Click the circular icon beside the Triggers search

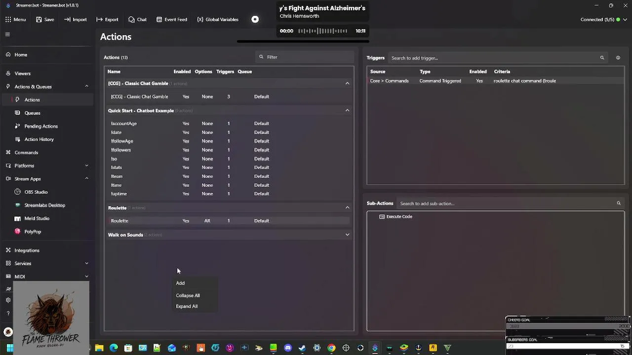tap(618, 58)
